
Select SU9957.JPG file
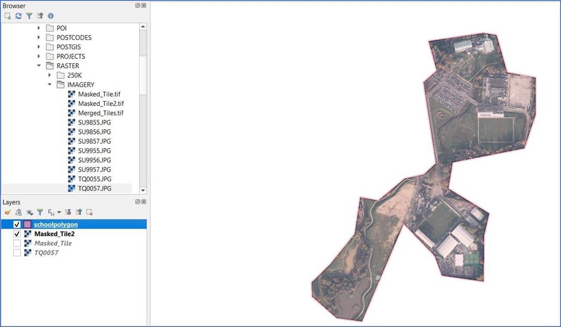pyautogui.click(x=95, y=170)
